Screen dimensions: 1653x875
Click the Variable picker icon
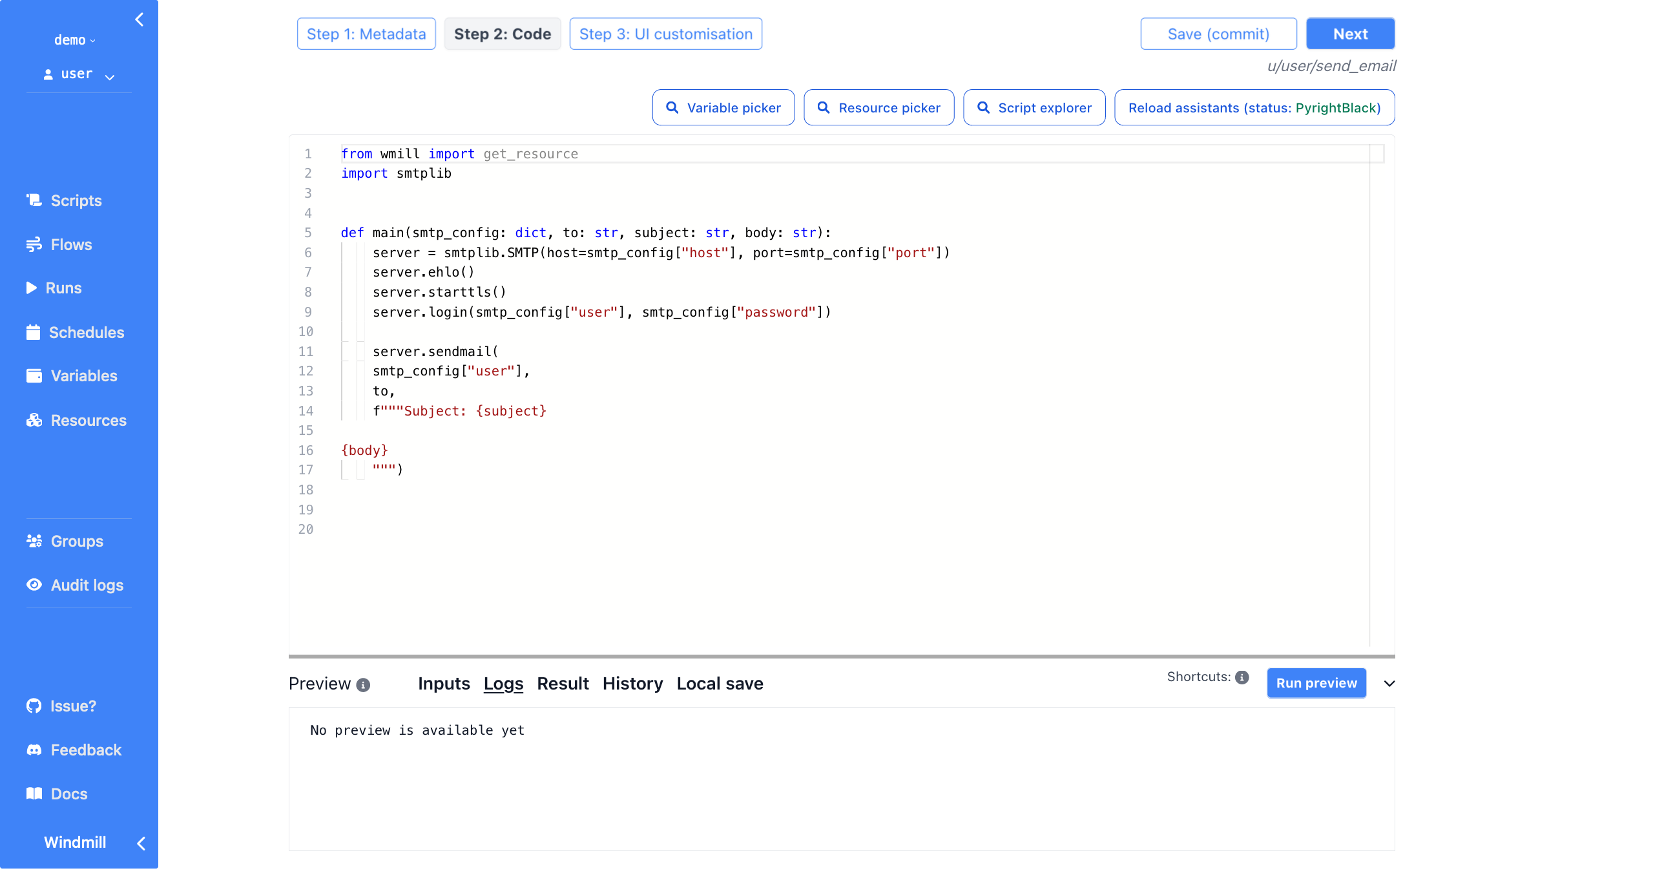pos(671,107)
